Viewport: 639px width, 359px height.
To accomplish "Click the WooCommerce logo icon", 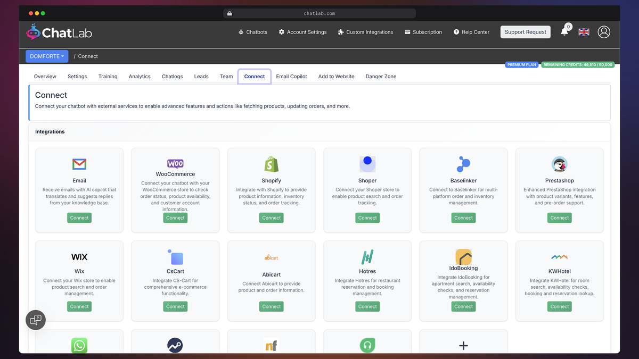I will (175, 163).
